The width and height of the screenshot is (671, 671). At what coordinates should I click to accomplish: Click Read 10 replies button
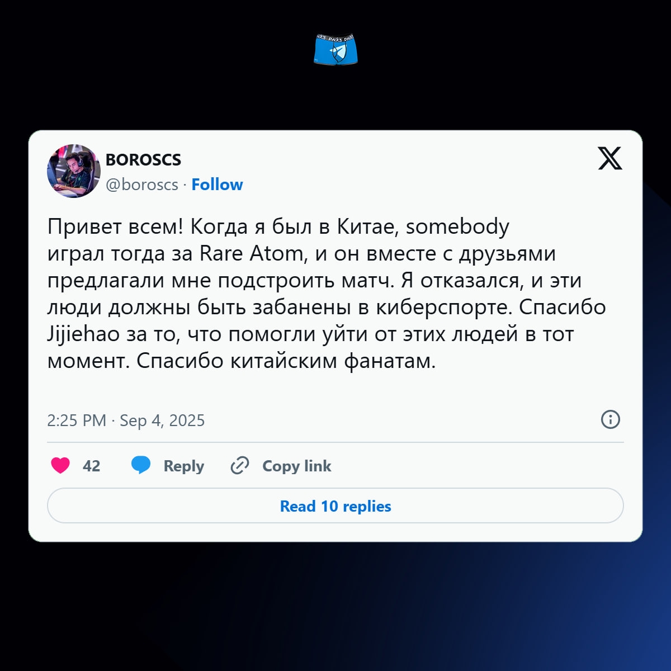pyautogui.click(x=335, y=506)
